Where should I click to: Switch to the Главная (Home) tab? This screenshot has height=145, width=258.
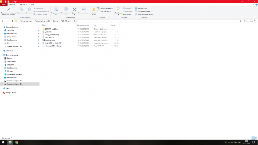(x=12, y=5)
